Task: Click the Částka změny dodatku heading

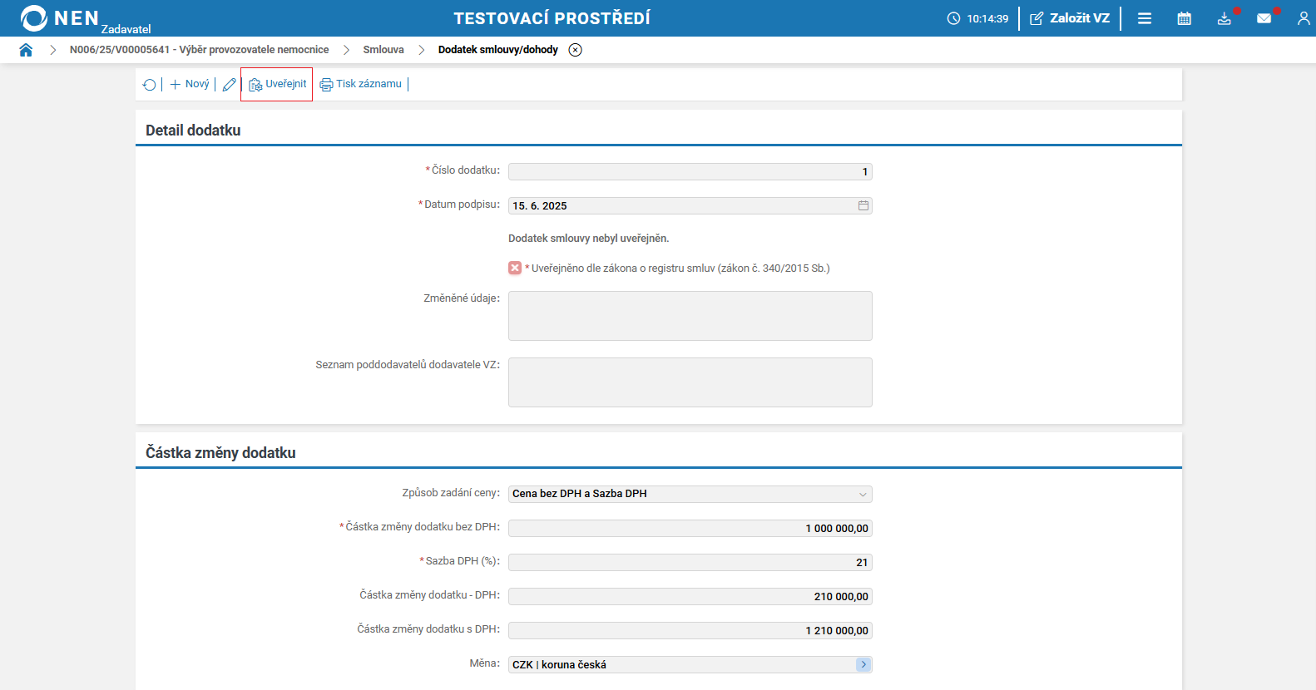Action: (x=220, y=453)
